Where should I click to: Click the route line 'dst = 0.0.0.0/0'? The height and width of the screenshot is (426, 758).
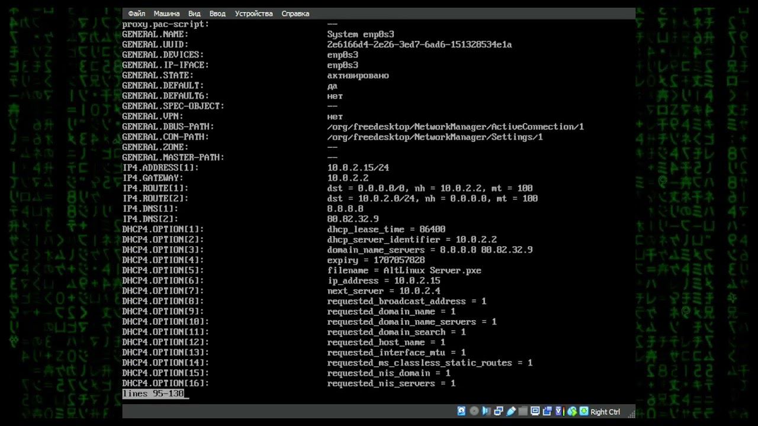pos(430,188)
